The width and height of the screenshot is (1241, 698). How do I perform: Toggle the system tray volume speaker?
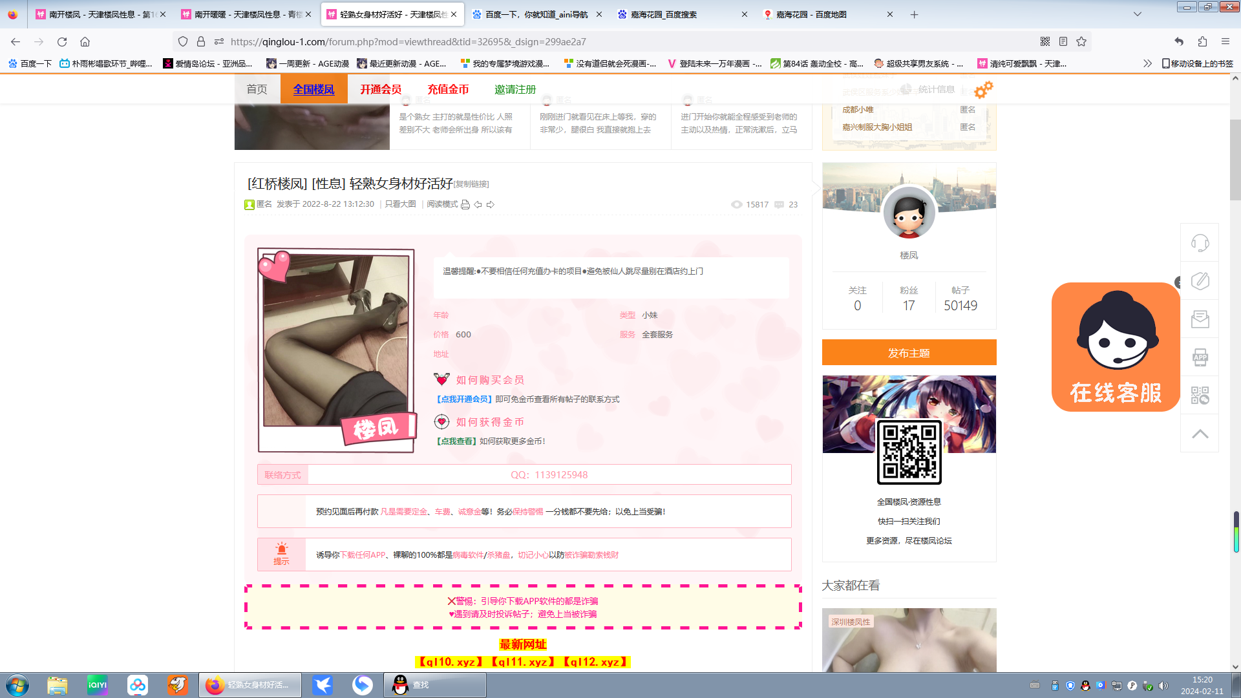click(1163, 686)
